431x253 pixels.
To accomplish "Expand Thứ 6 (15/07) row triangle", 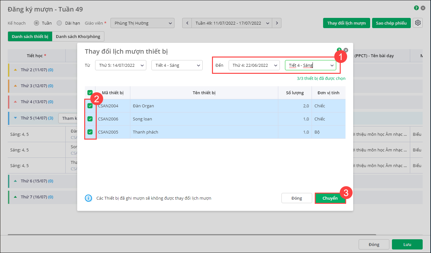I will click(x=15, y=181).
